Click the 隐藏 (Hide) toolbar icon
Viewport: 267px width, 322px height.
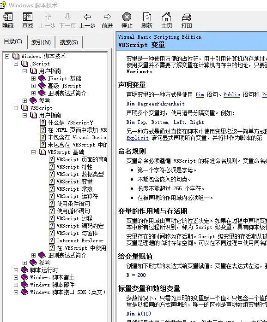[x=8, y=17]
